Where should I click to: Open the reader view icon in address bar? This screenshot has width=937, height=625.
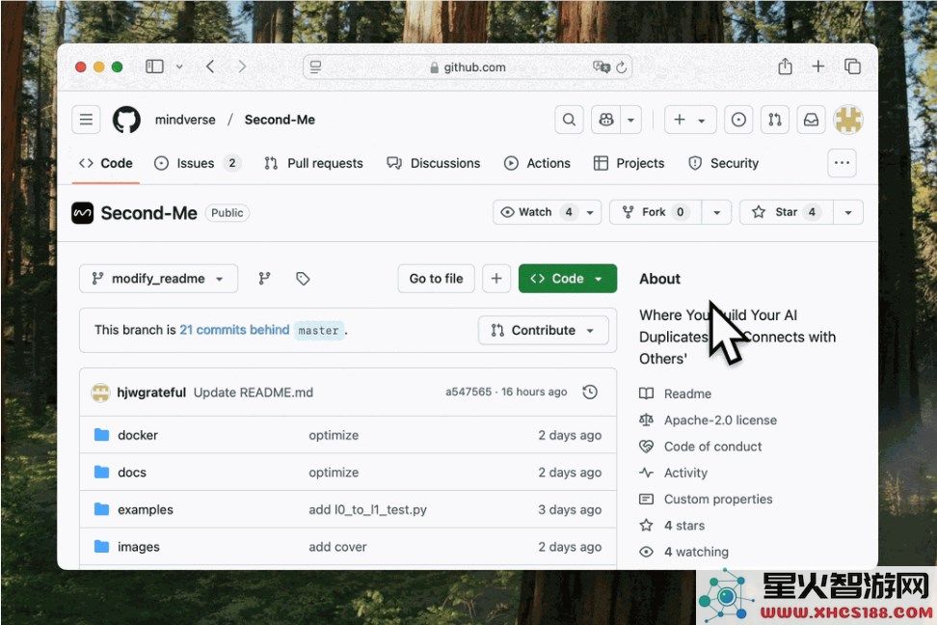(315, 67)
